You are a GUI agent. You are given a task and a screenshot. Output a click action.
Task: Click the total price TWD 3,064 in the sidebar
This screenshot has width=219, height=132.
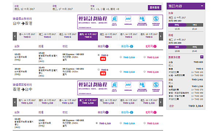[196, 106]
